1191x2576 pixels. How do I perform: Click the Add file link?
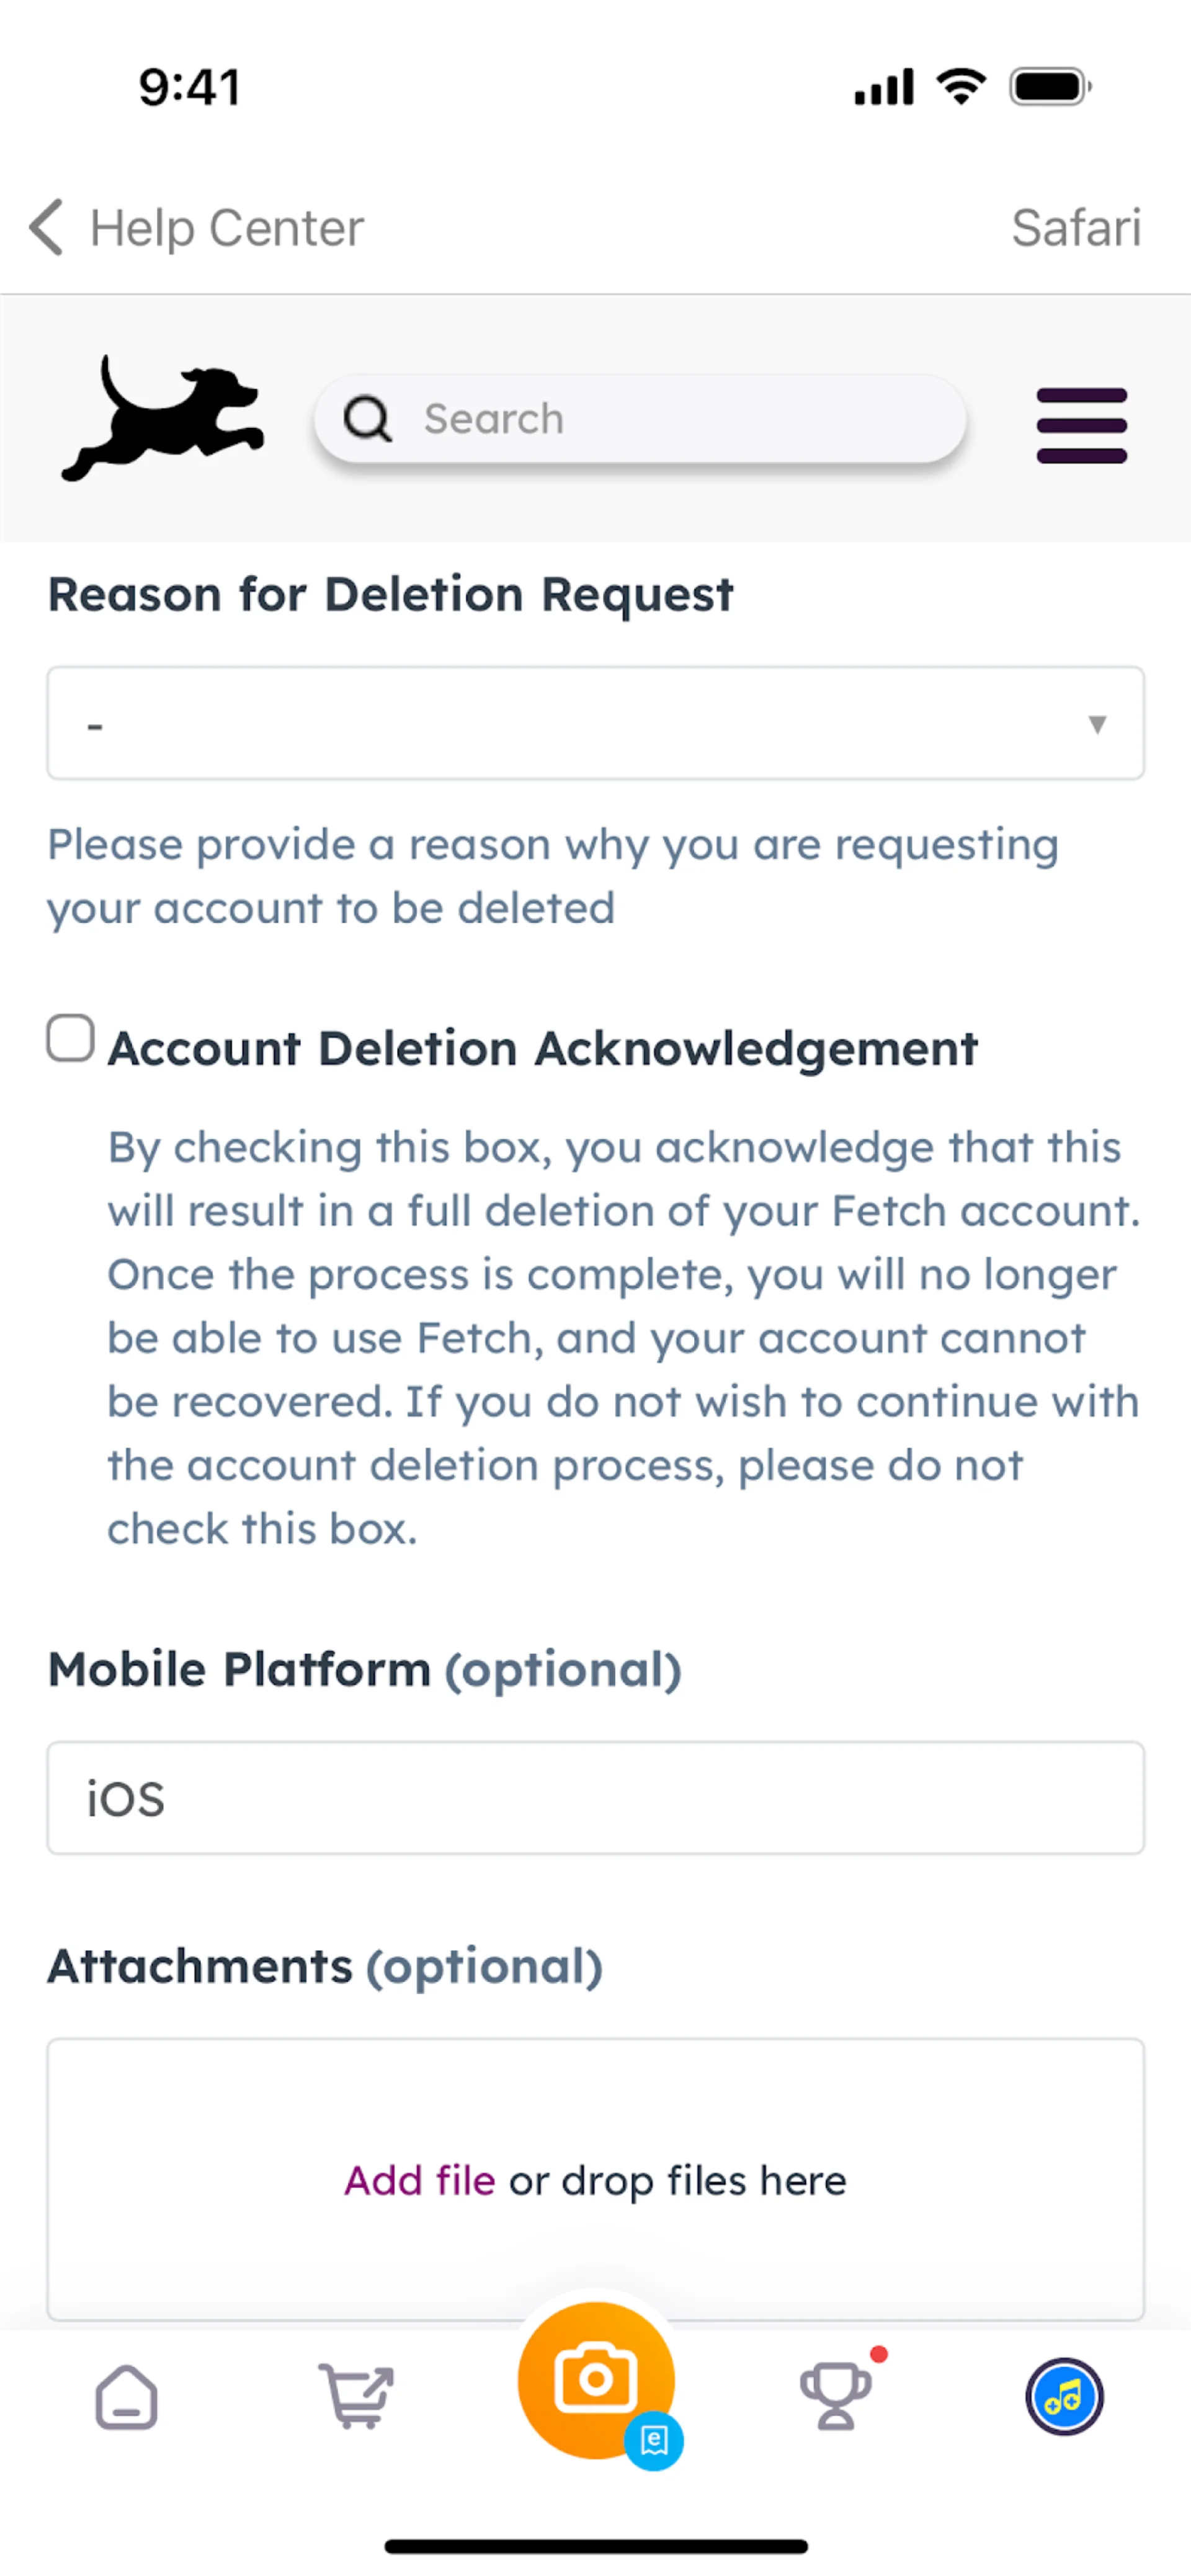(420, 2180)
